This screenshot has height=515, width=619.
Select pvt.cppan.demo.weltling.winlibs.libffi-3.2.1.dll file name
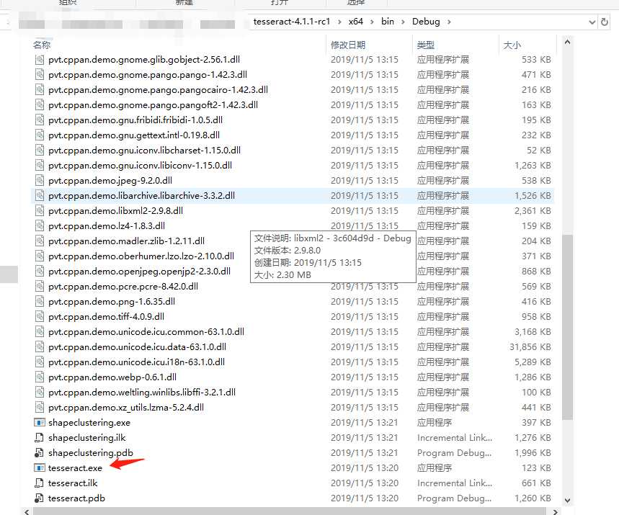[x=142, y=393]
